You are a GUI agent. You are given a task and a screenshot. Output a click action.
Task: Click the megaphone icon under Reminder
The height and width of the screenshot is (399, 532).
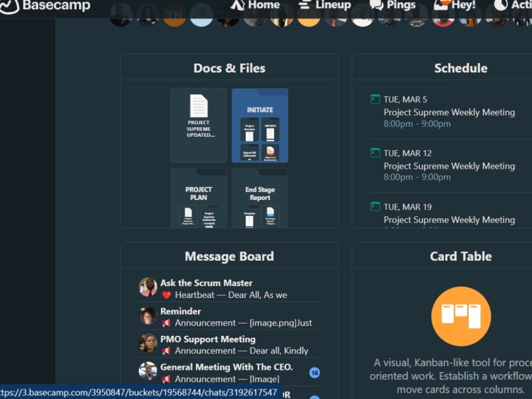point(166,323)
